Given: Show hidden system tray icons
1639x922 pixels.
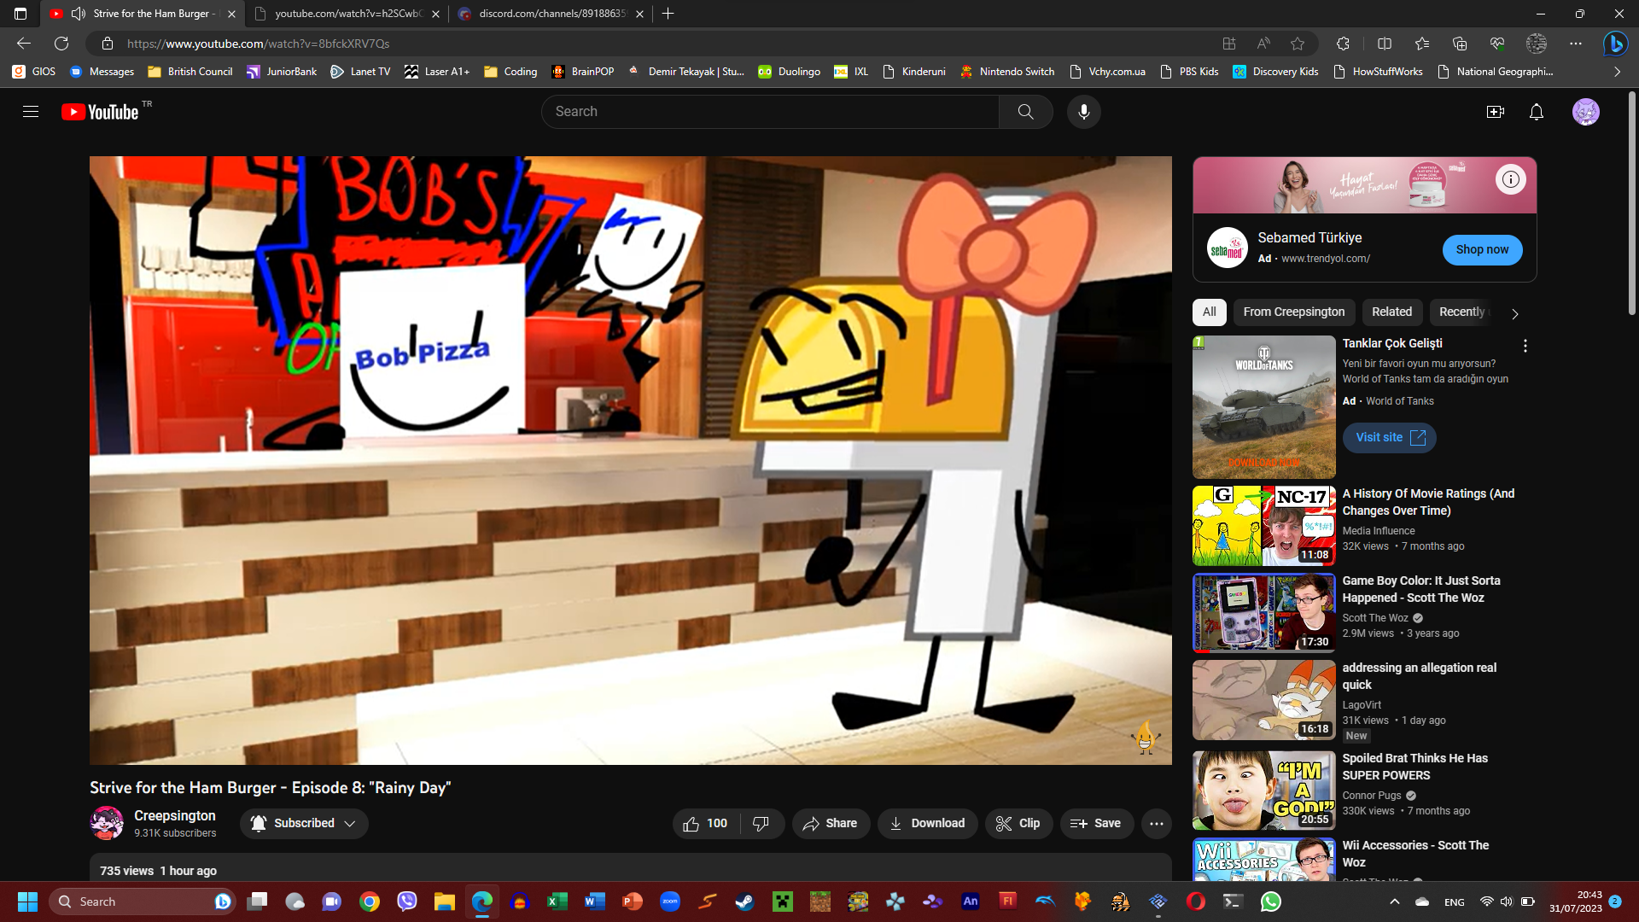Looking at the screenshot, I should (x=1395, y=902).
